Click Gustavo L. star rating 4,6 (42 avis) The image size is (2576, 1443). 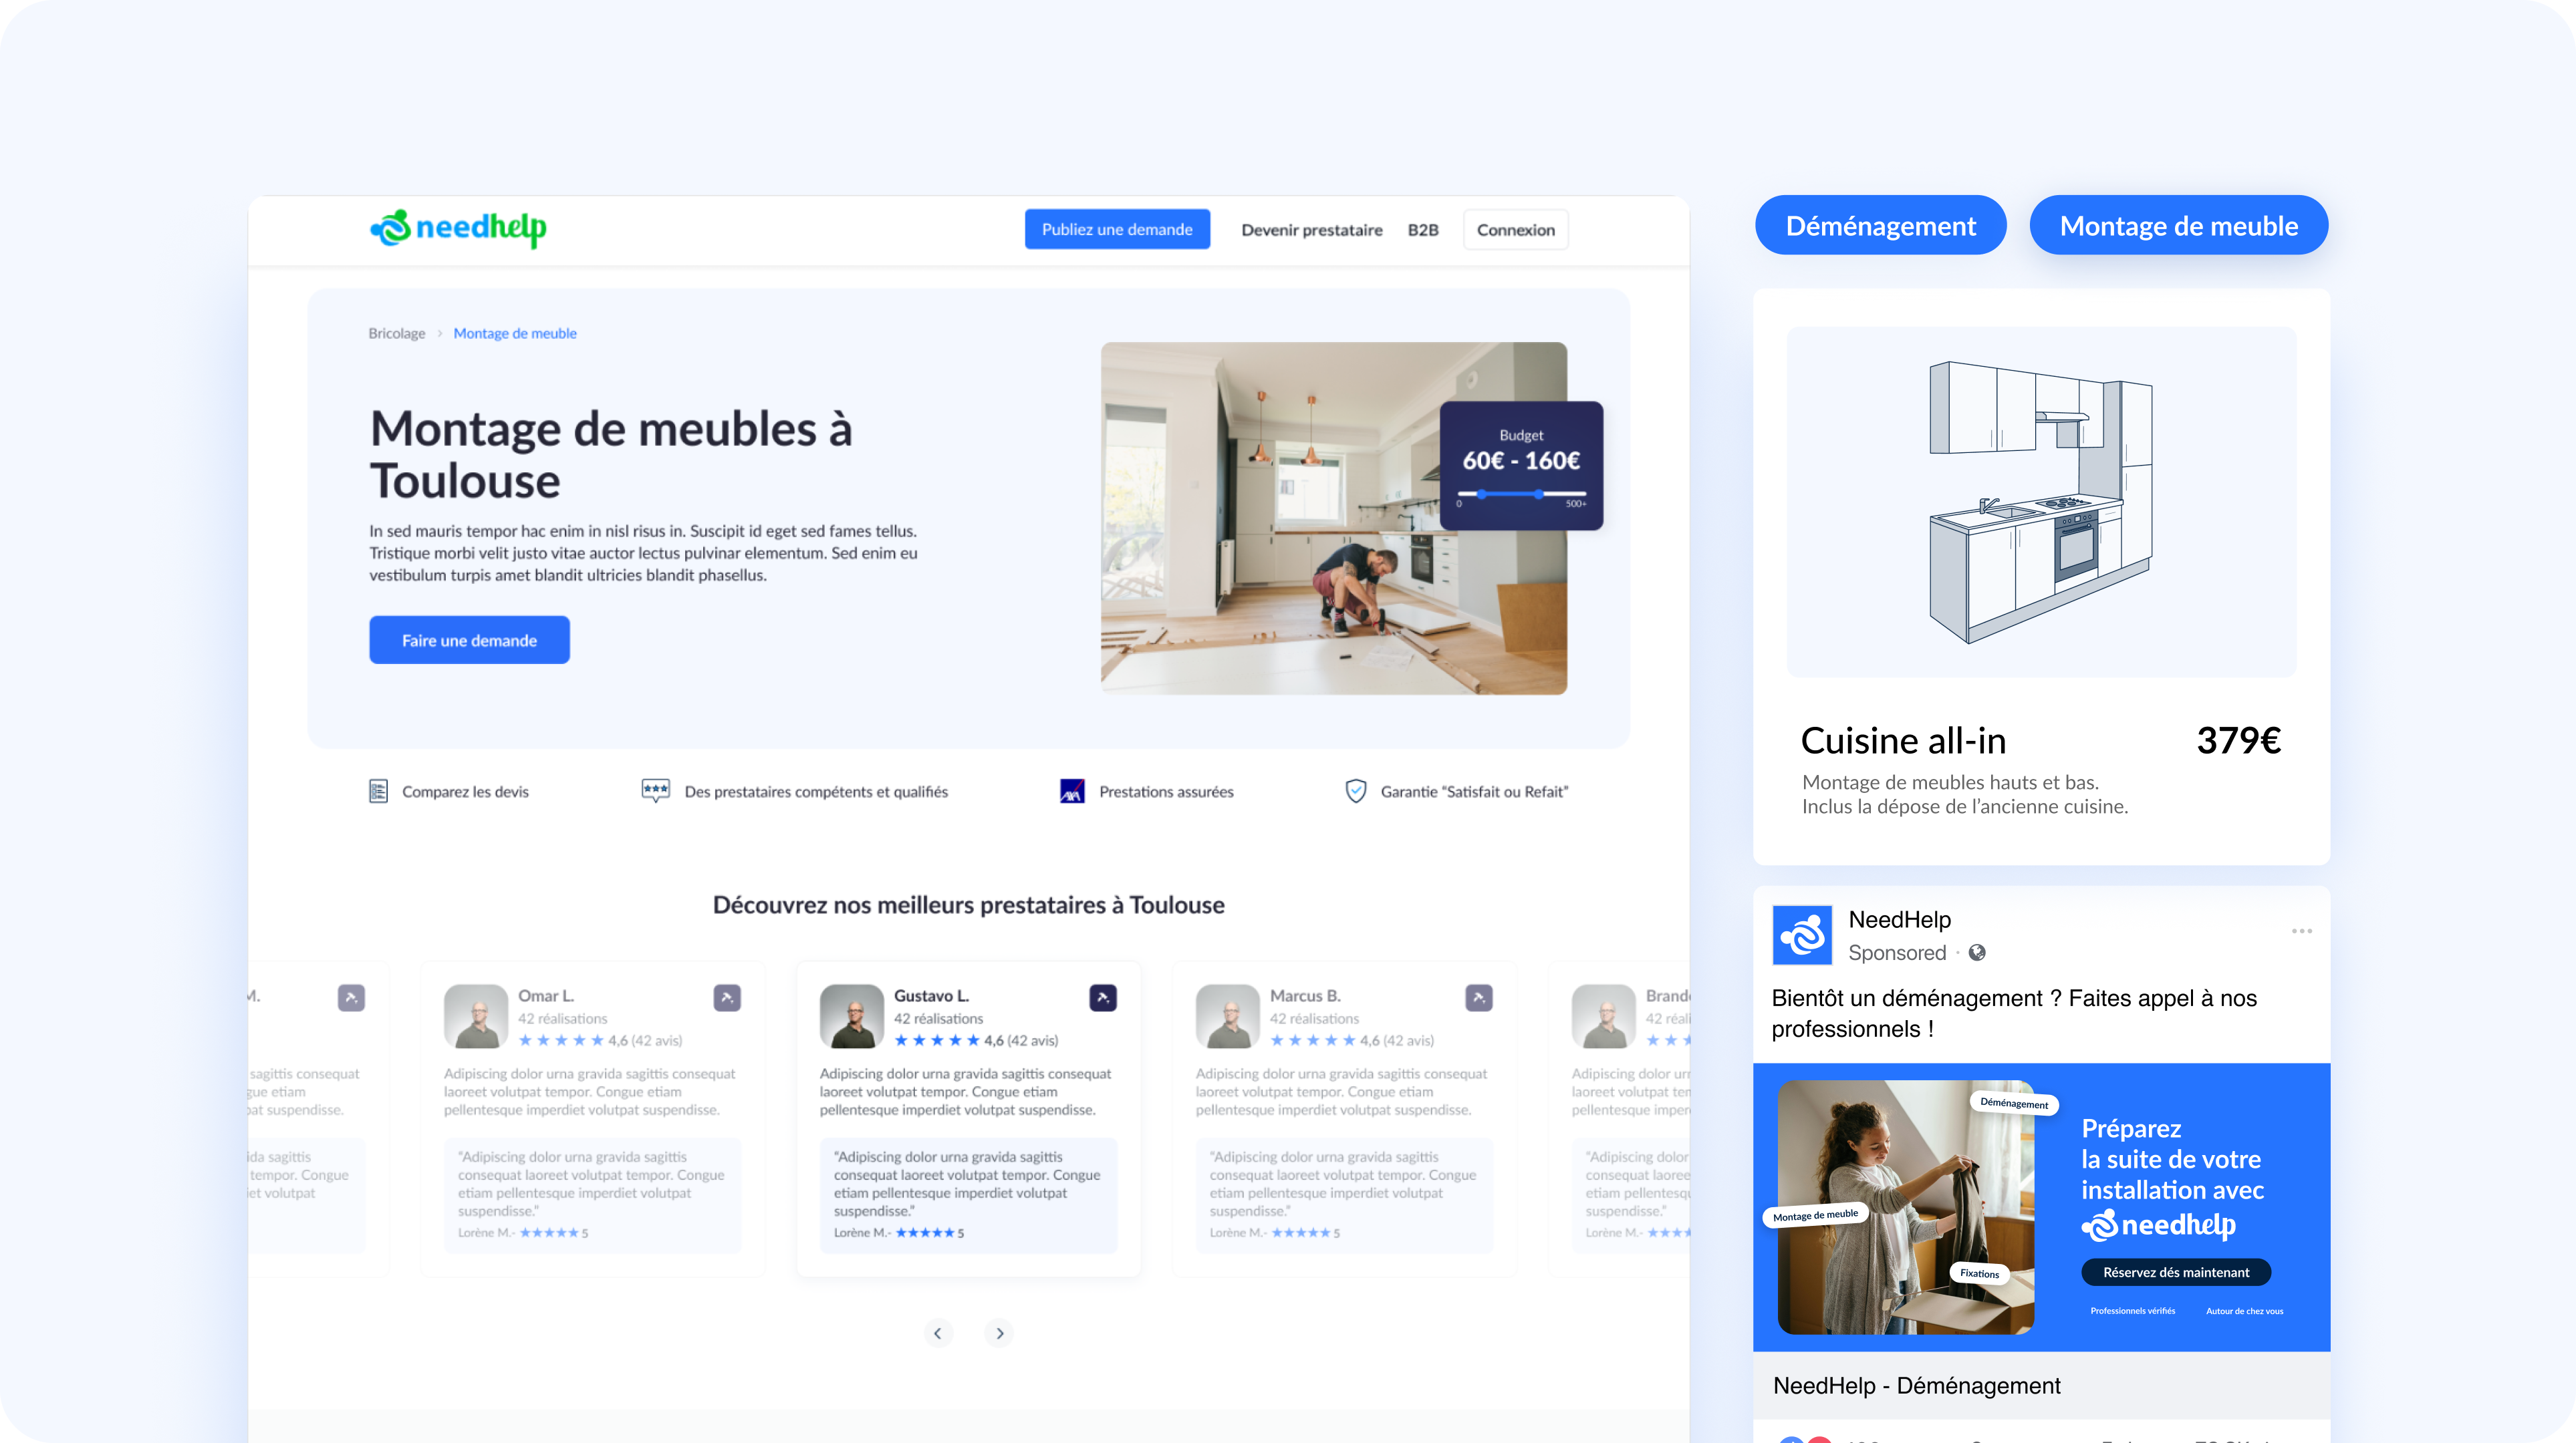(976, 1040)
